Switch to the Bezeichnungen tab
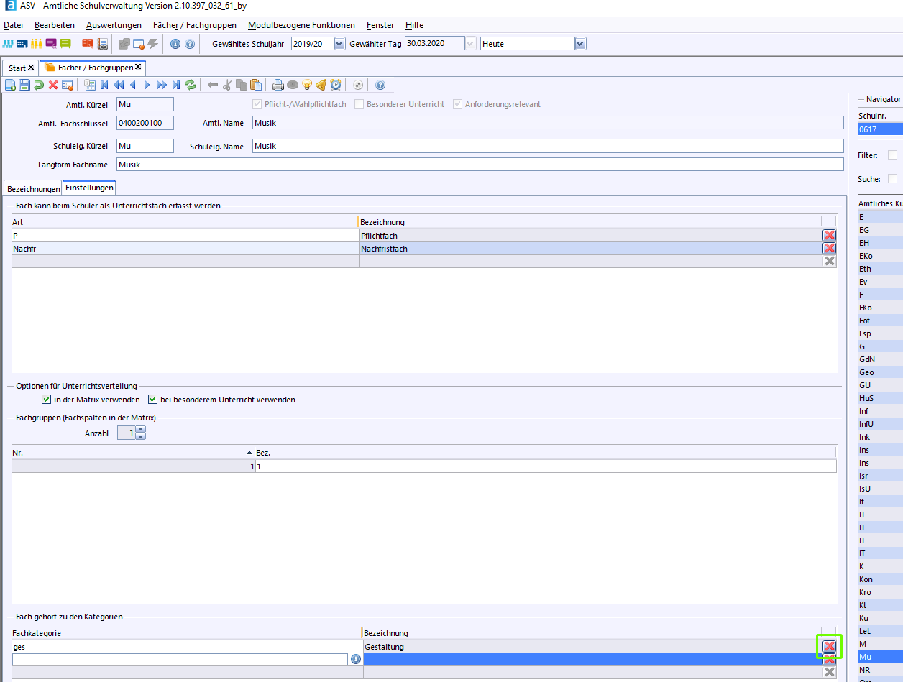903x682 pixels. coord(33,188)
